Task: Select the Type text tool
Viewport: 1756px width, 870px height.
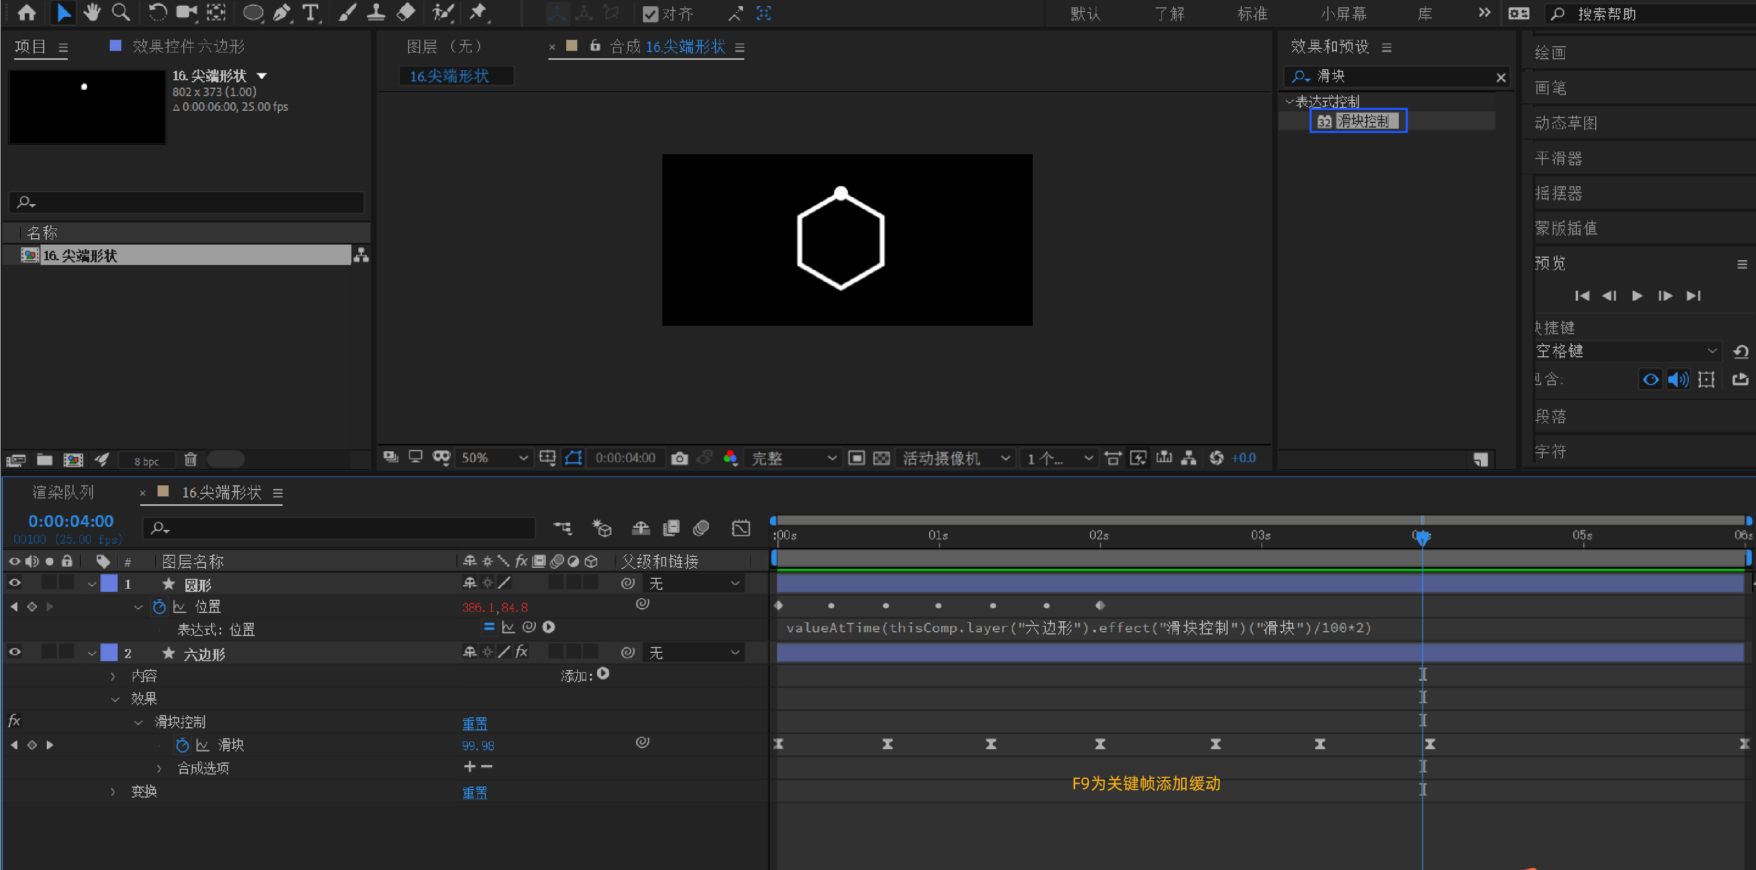Action: tap(311, 12)
